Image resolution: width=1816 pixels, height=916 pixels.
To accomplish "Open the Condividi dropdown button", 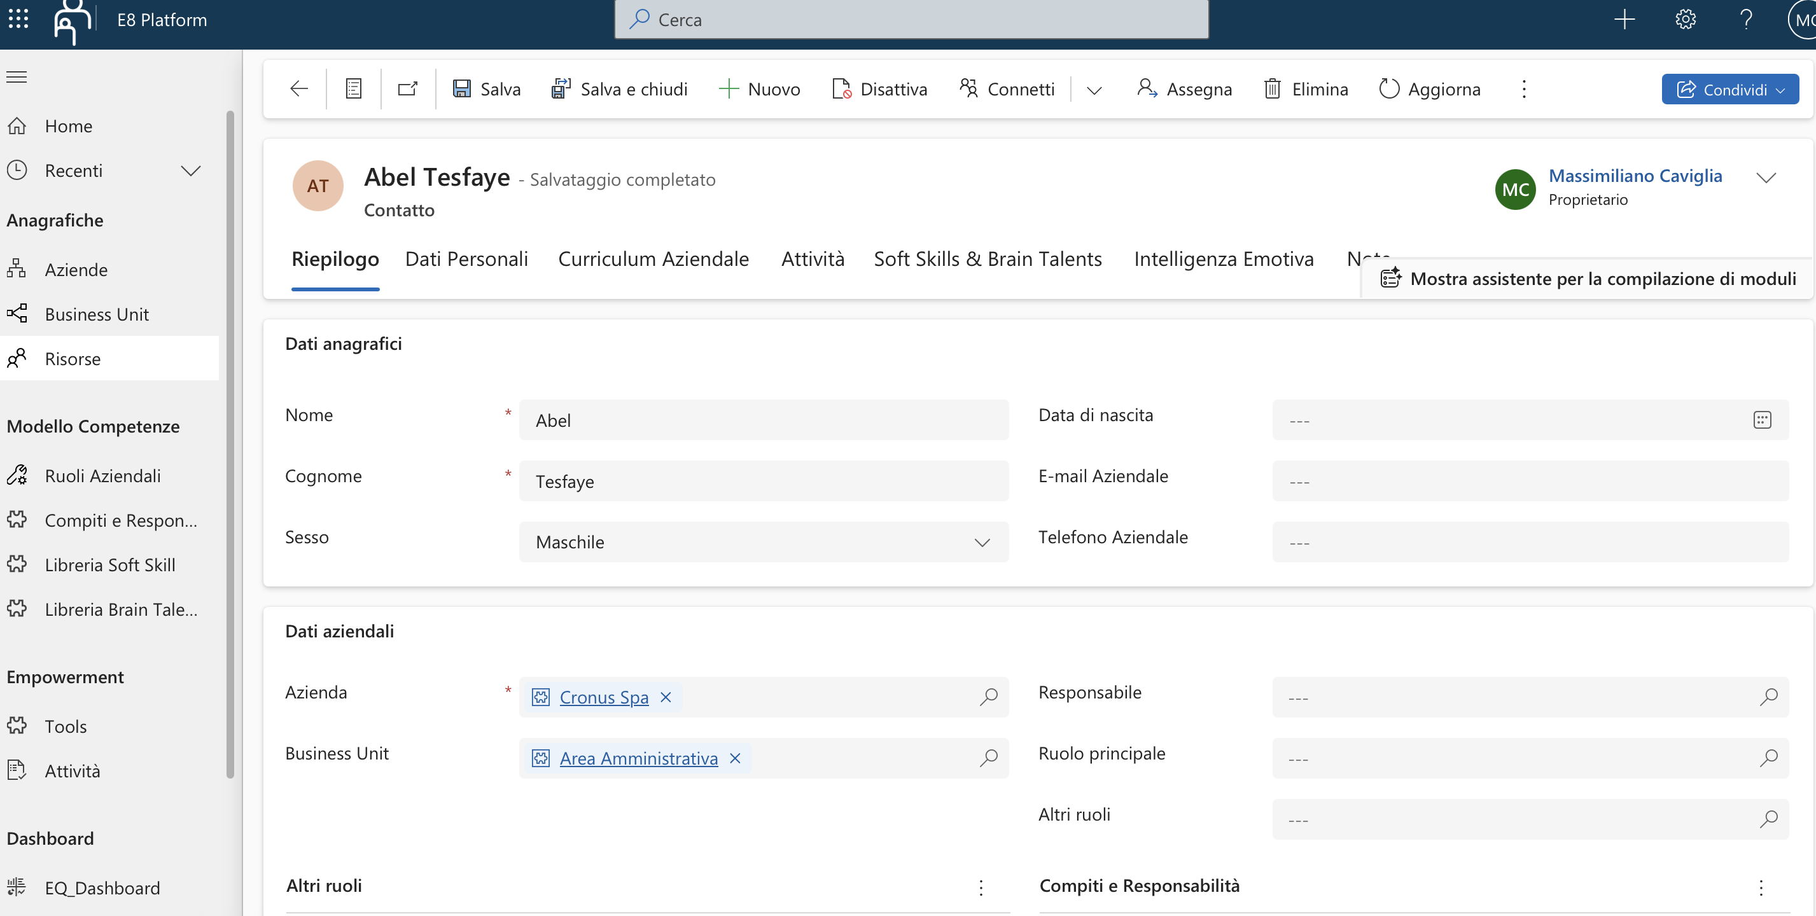I will pos(1730,90).
